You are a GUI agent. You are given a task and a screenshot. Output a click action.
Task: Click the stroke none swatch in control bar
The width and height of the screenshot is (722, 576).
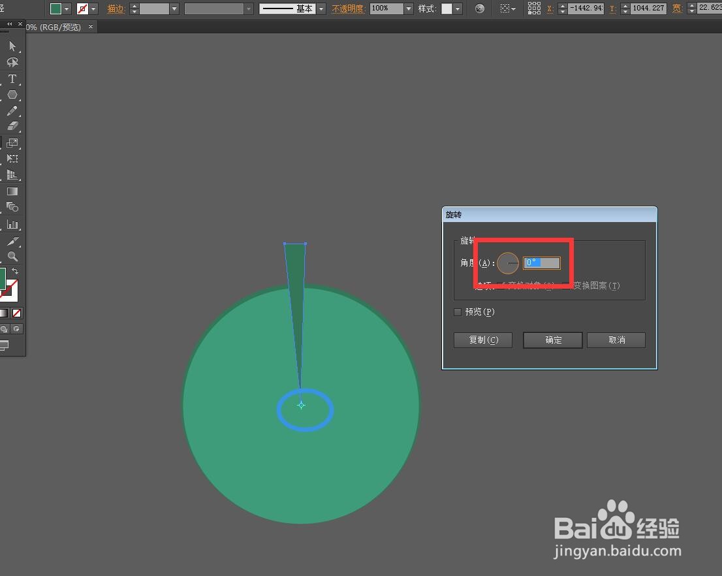[82, 8]
